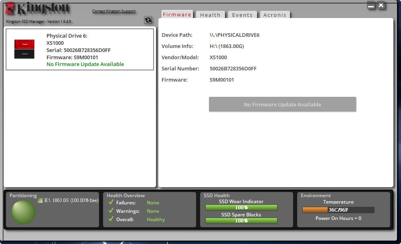The height and width of the screenshot is (244, 401).
Task: Click Serial: 50026B728356D0FF in drive list
Action: click(x=79, y=50)
